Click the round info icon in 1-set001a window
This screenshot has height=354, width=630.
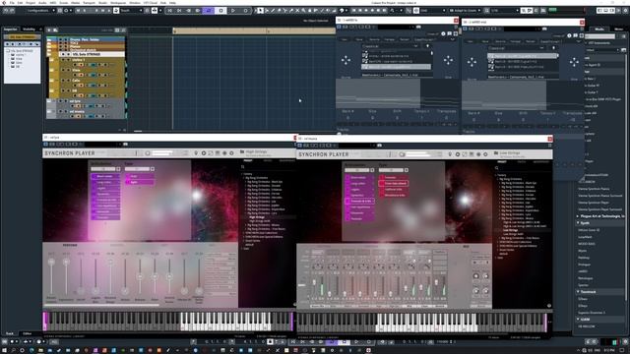pos(443,33)
